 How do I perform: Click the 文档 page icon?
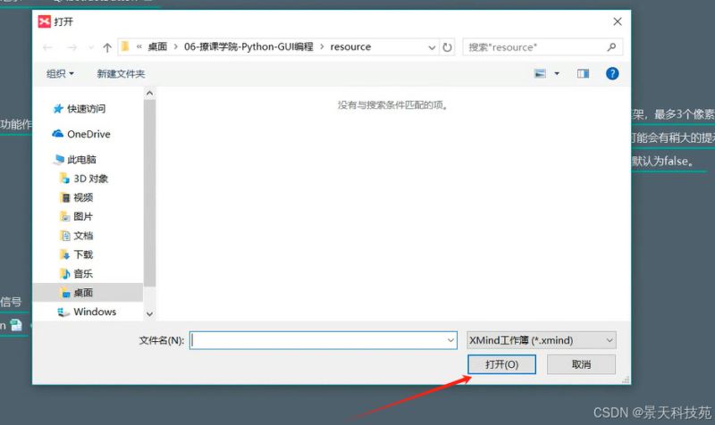tap(64, 236)
